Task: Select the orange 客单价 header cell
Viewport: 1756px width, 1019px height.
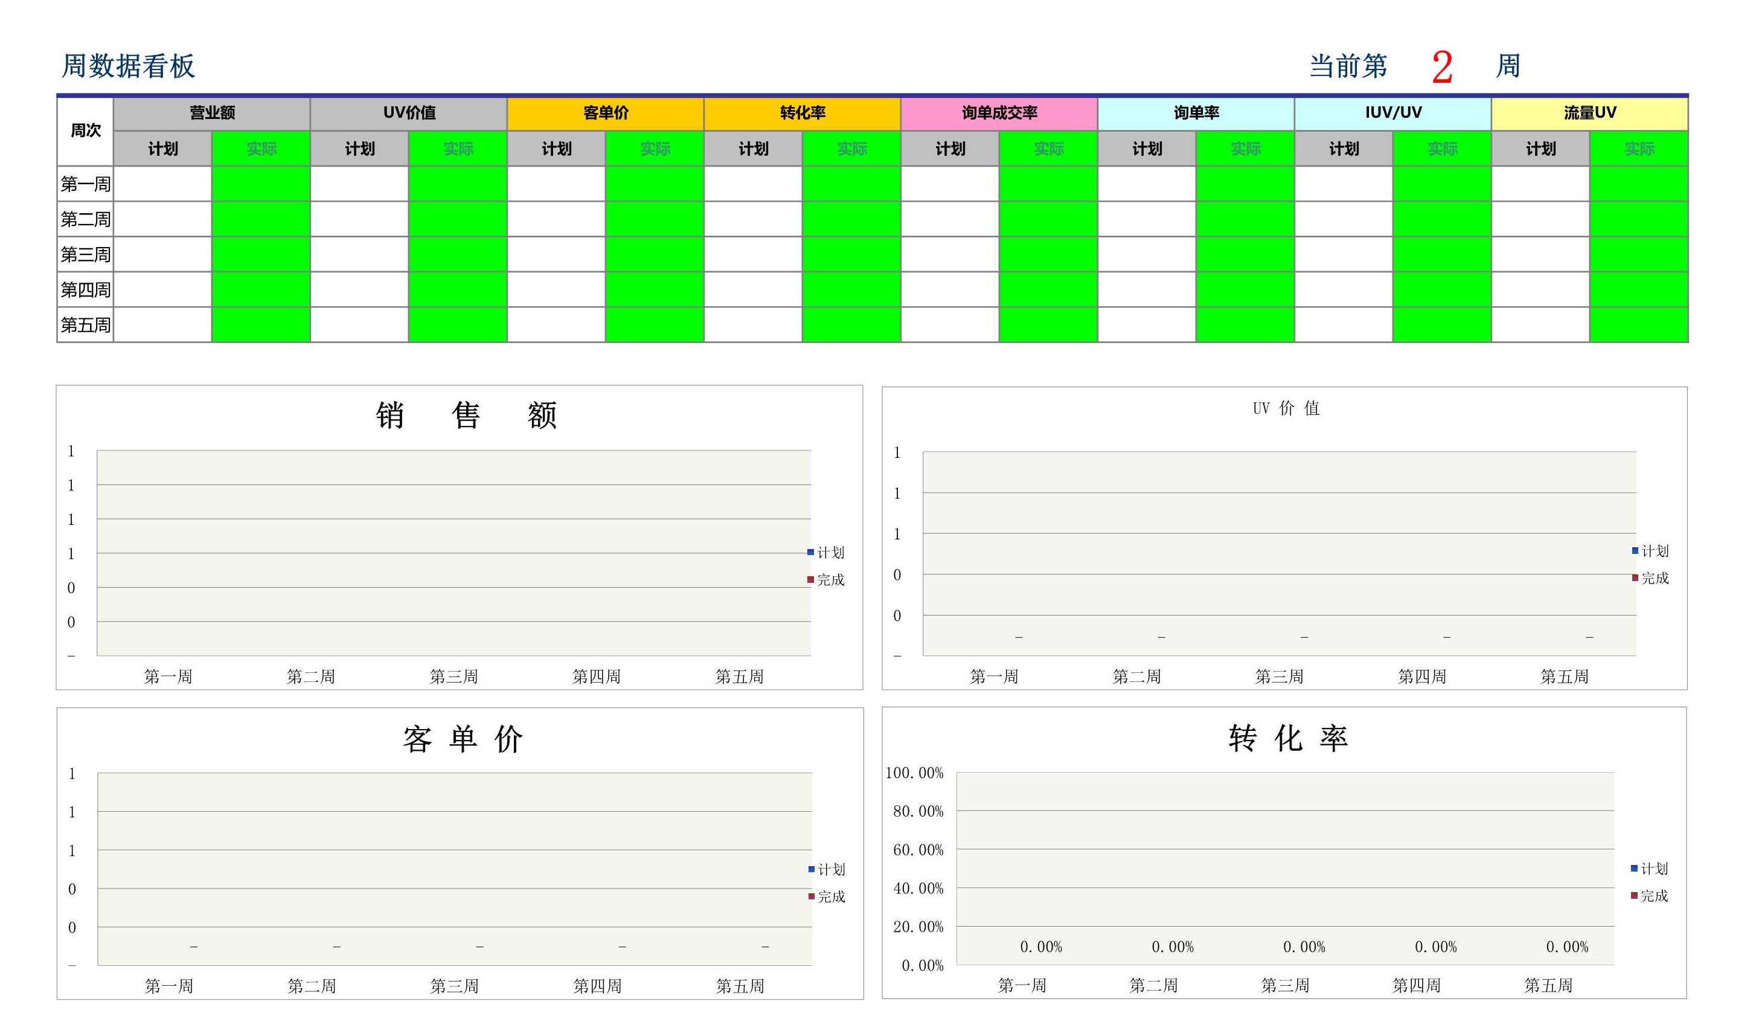Action: point(605,112)
